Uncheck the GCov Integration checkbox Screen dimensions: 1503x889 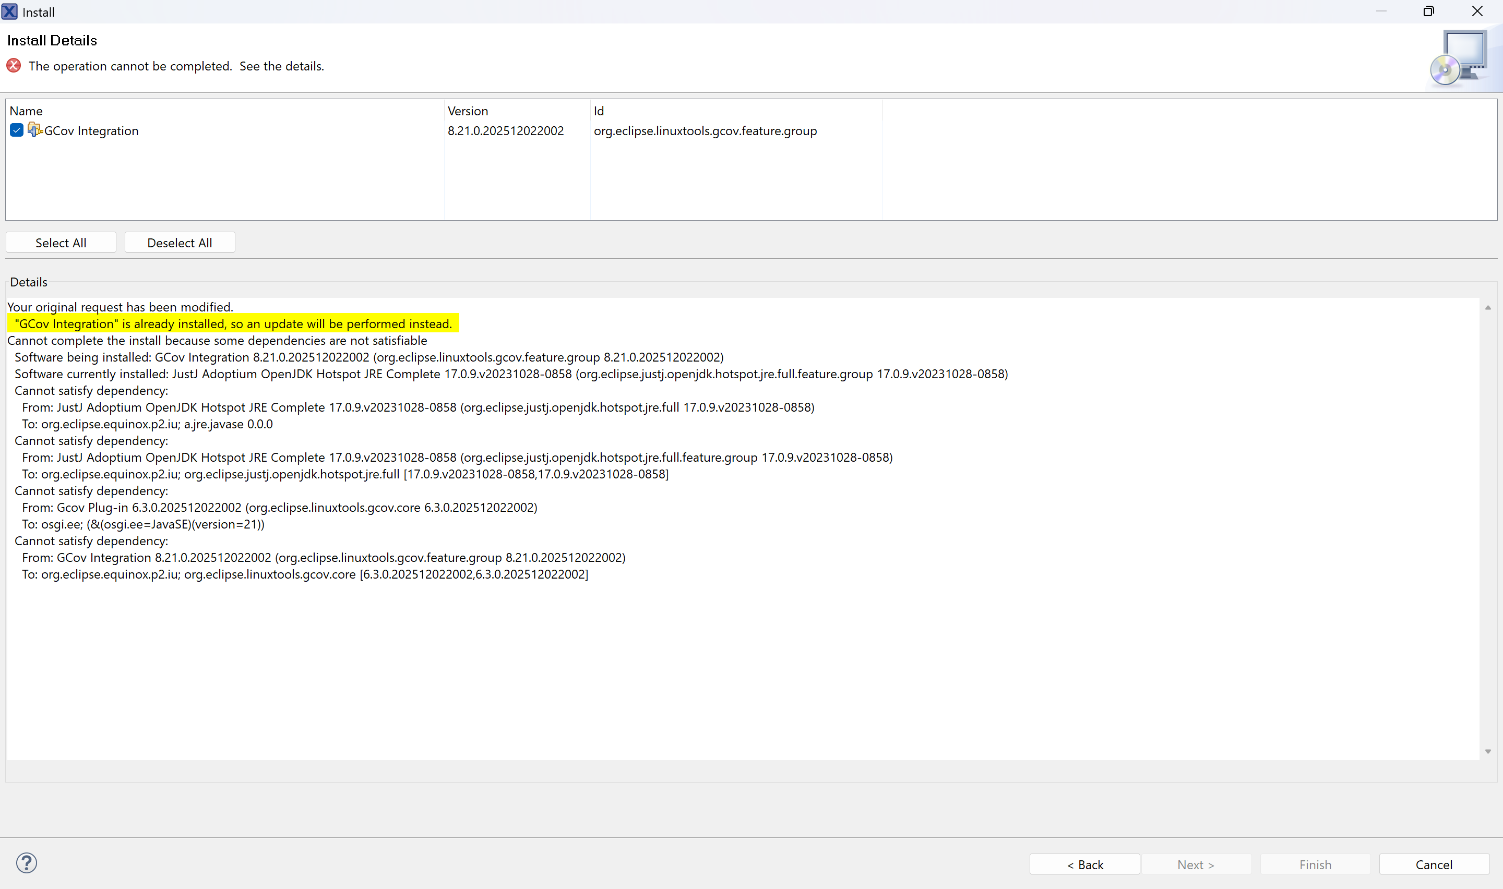tap(17, 130)
